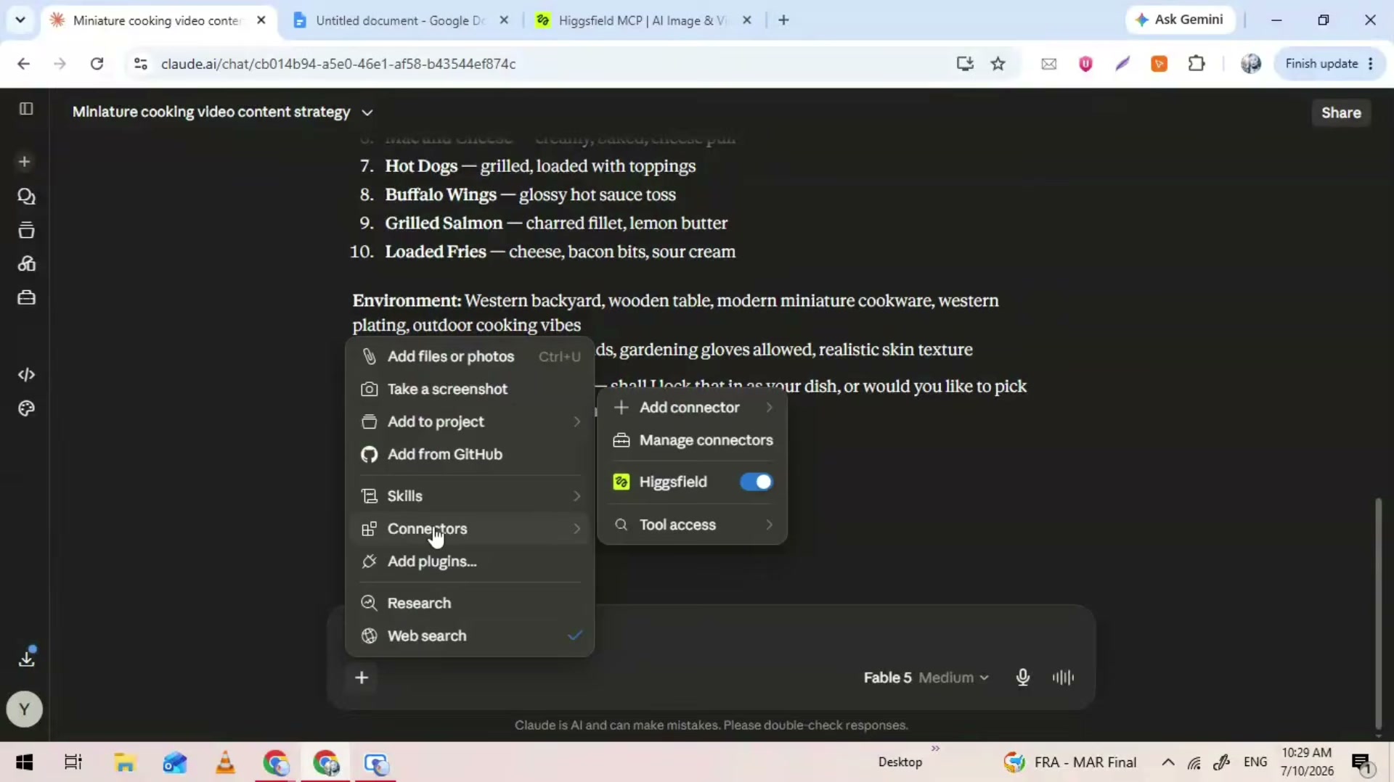Click the mail extension icon

pyautogui.click(x=1049, y=64)
